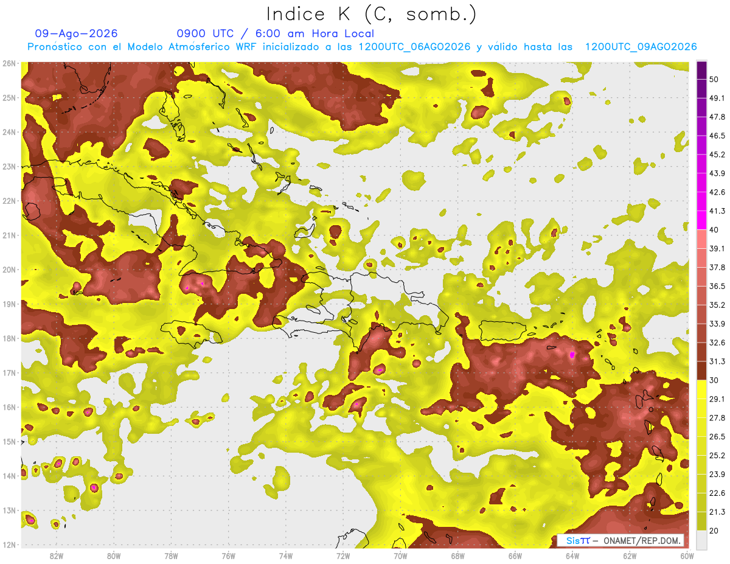
Task: Click the color bar value 33.9
Action: point(717,324)
